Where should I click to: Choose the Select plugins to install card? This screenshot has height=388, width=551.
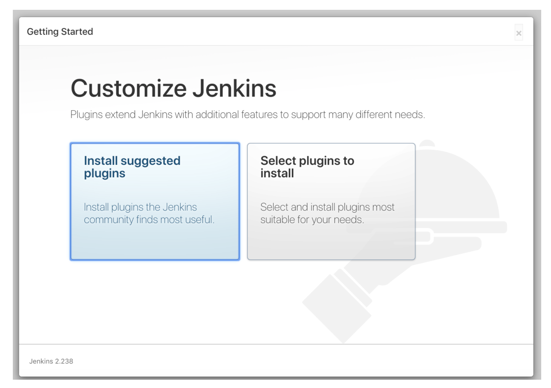click(x=331, y=201)
